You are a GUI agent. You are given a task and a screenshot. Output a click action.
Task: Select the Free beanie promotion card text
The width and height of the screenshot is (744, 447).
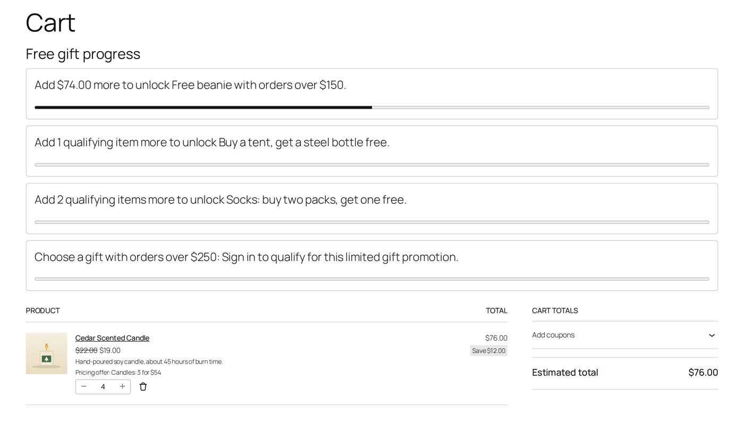[190, 85]
